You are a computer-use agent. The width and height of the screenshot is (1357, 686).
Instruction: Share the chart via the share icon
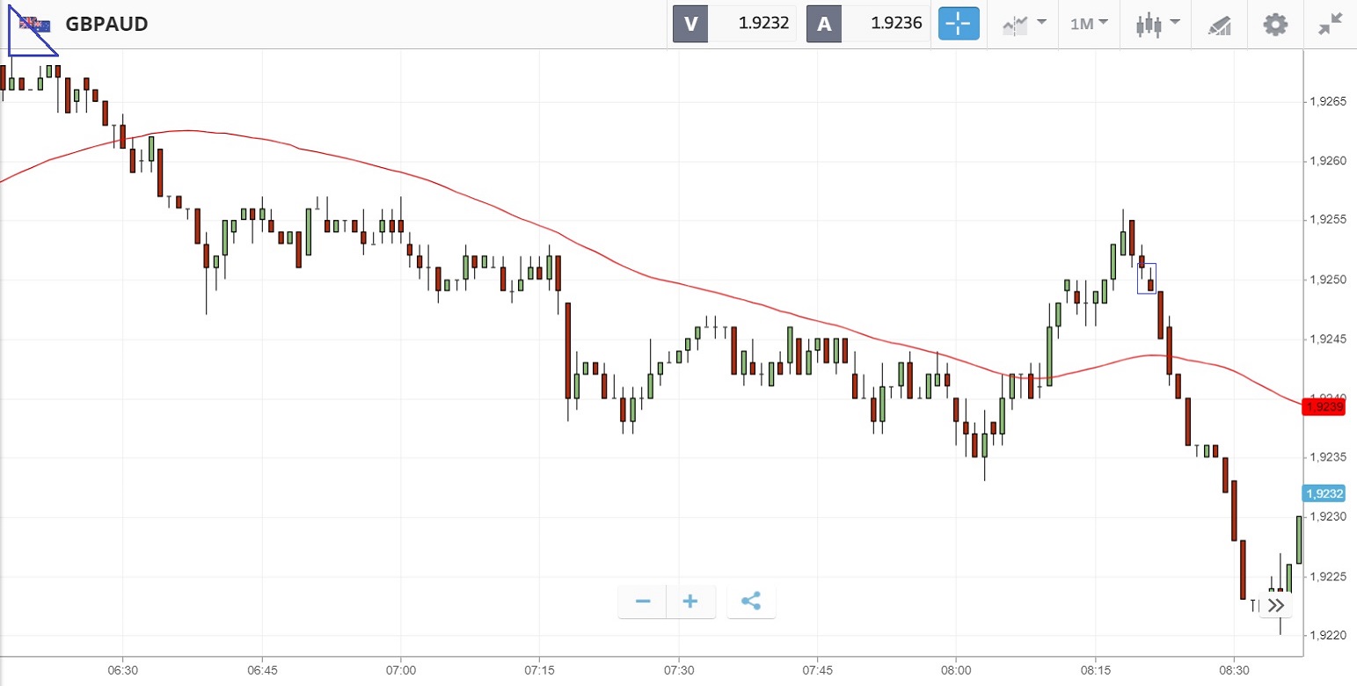[x=751, y=602]
